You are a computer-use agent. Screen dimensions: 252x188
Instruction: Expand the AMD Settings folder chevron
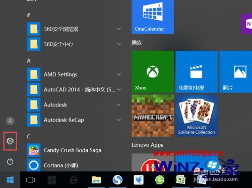tap(119, 74)
